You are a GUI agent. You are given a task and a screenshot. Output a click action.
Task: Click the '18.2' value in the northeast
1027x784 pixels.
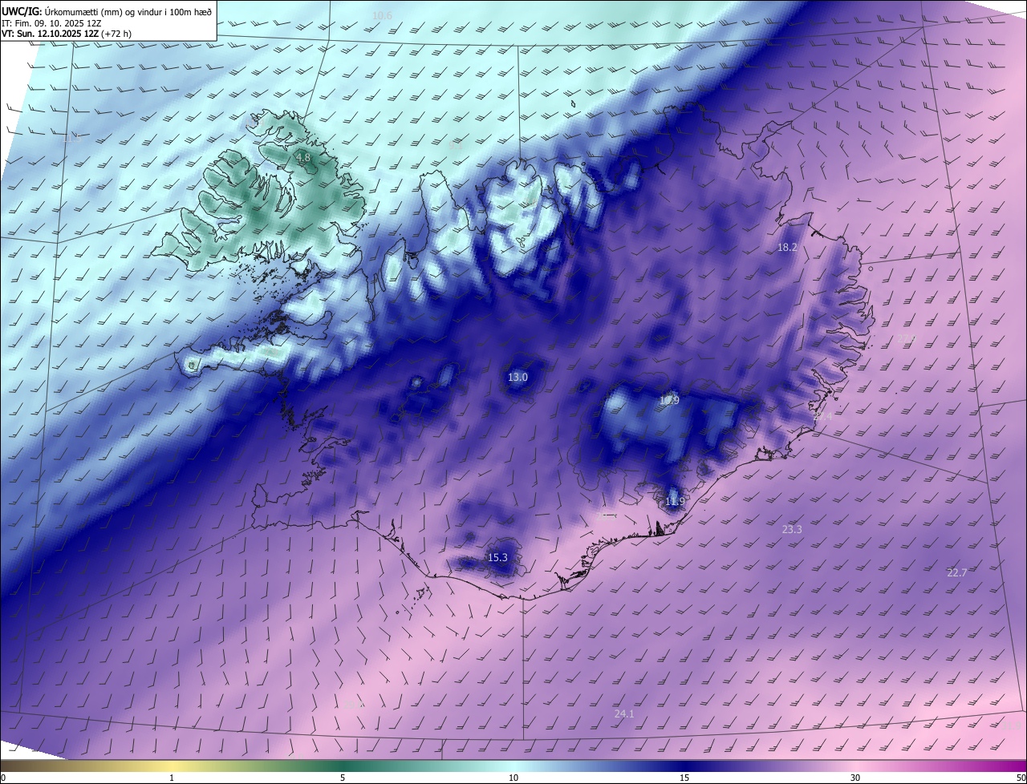click(787, 248)
